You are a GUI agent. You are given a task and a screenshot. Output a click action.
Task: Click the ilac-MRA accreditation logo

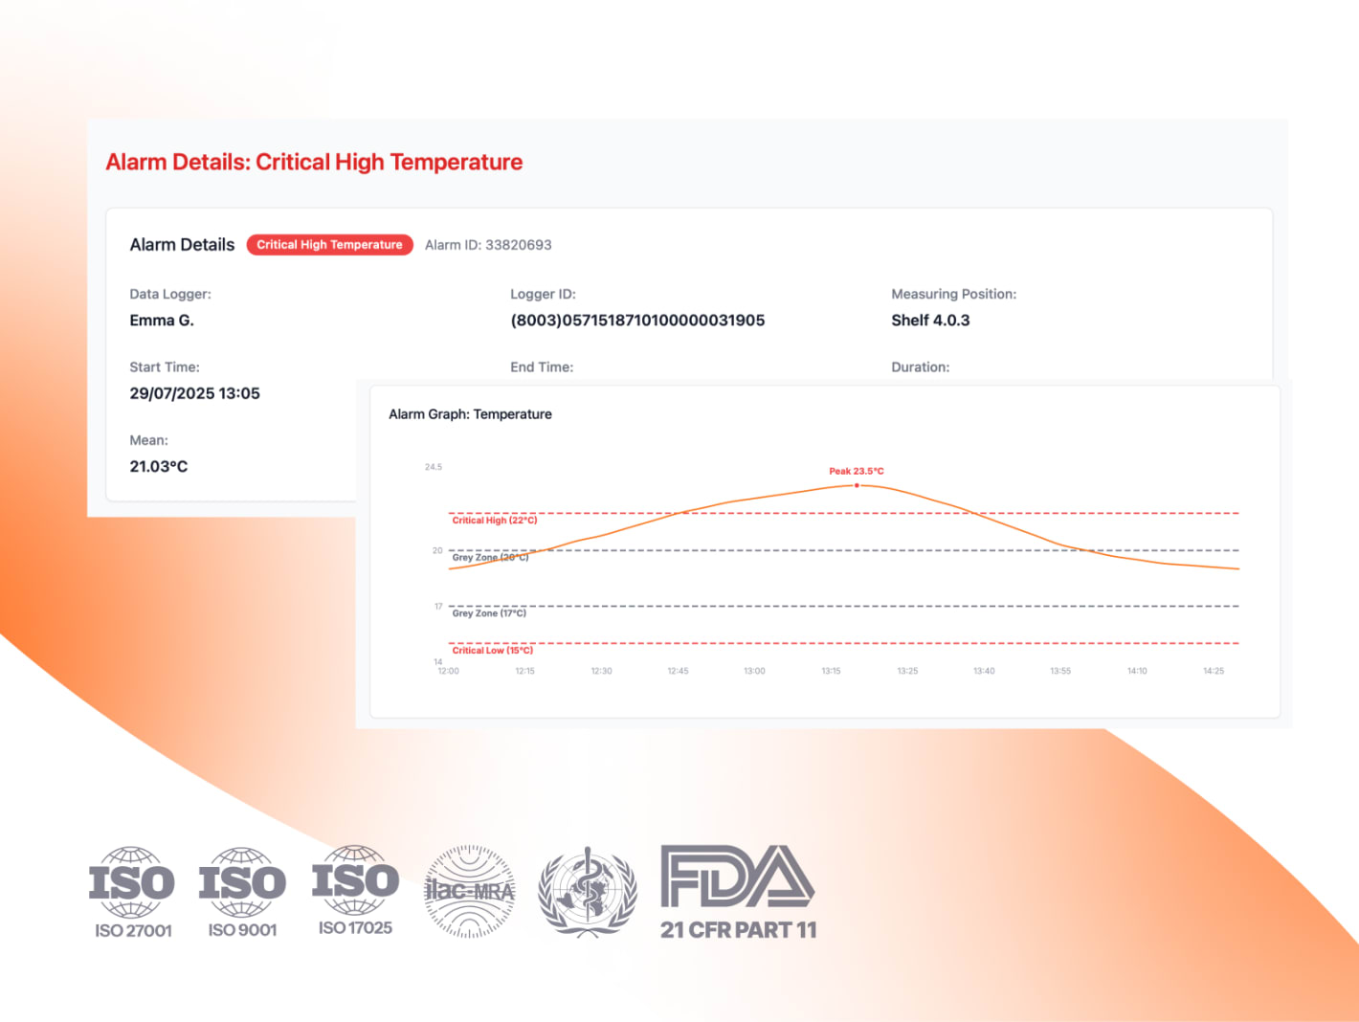coord(469,891)
